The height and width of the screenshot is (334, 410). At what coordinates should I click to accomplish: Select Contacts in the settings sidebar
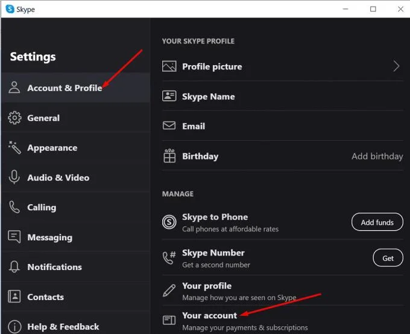[75, 297]
